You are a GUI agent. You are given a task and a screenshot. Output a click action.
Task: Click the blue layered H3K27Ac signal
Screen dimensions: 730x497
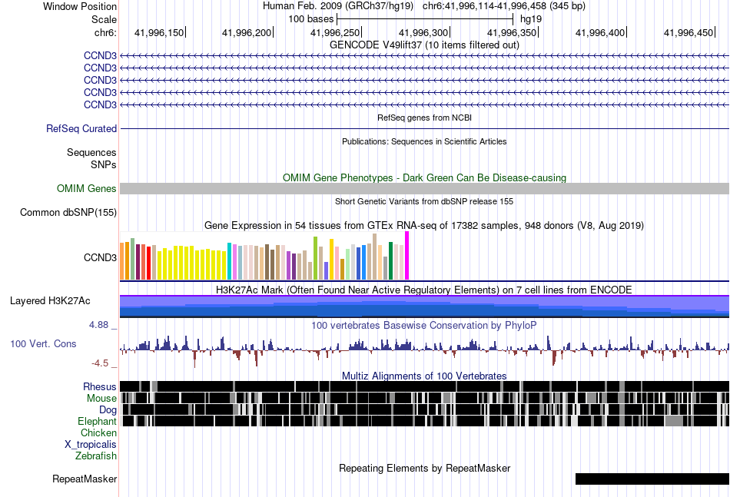(424, 306)
